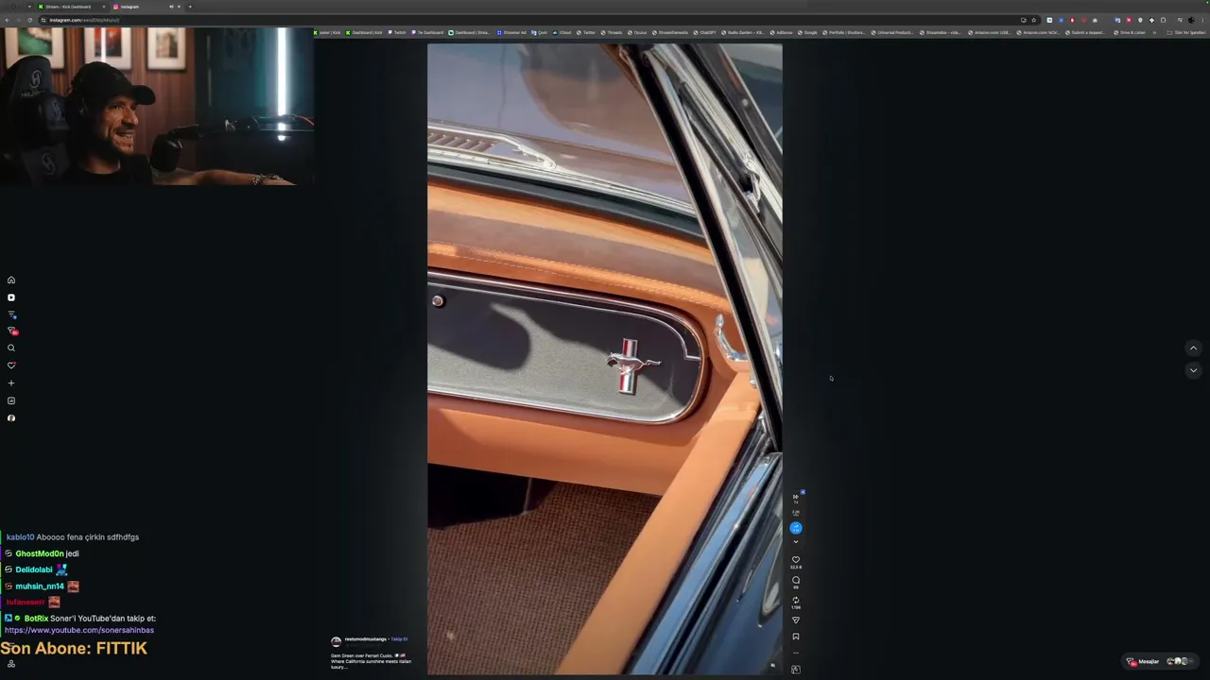The height and width of the screenshot is (680, 1210).
Task: Expand the reel caption text
Action: [x=371, y=661]
